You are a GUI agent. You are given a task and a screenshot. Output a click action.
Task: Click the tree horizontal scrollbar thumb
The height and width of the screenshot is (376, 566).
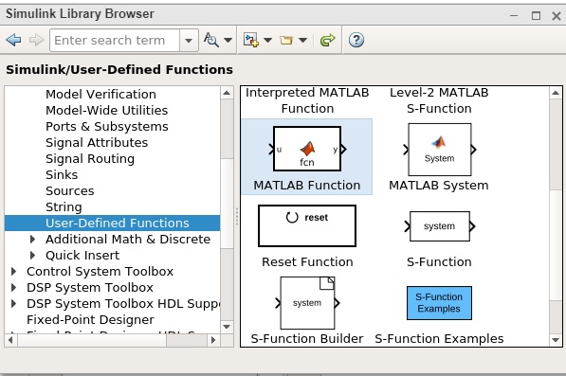[x=92, y=340]
